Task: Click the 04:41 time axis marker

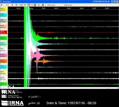Action: [x=43, y=8]
